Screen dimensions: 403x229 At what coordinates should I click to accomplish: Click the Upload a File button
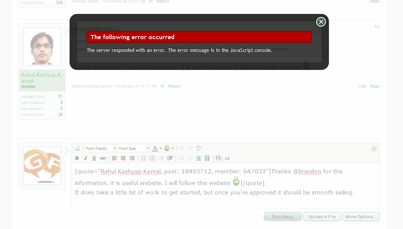click(x=322, y=217)
